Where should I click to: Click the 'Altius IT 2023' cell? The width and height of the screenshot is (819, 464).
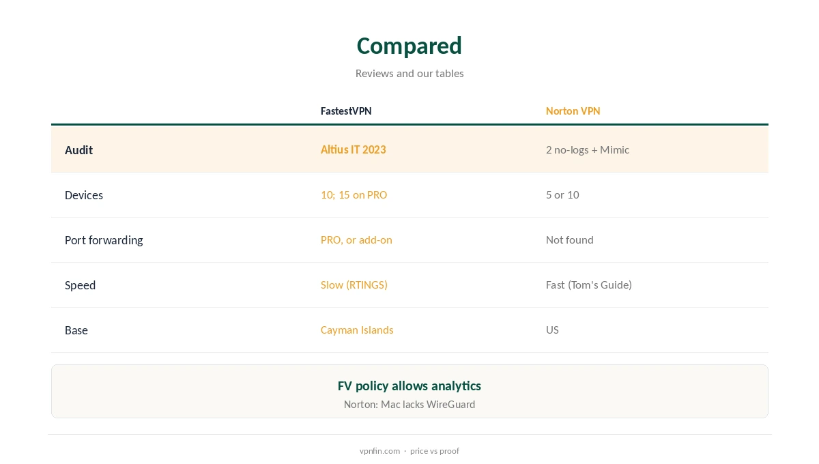pyautogui.click(x=354, y=149)
